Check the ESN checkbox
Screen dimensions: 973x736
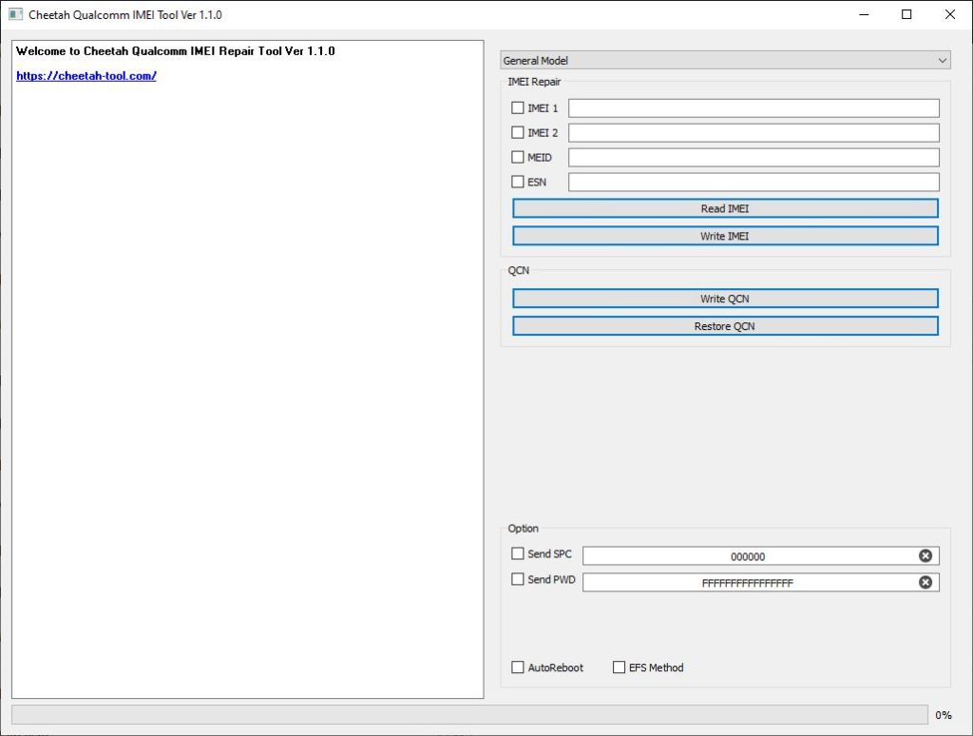click(x=518, y=182)
